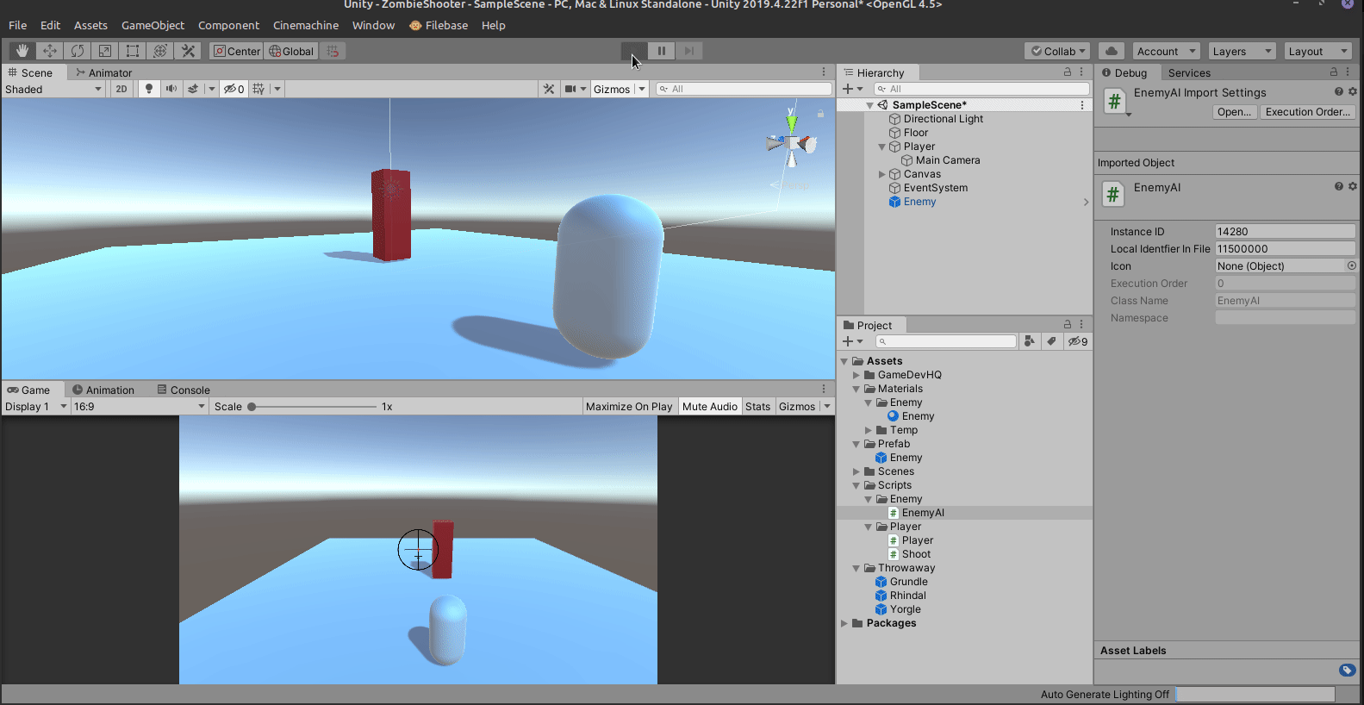Enable Maximize On Play
The image size is (1364, 705).
[629, 407]
